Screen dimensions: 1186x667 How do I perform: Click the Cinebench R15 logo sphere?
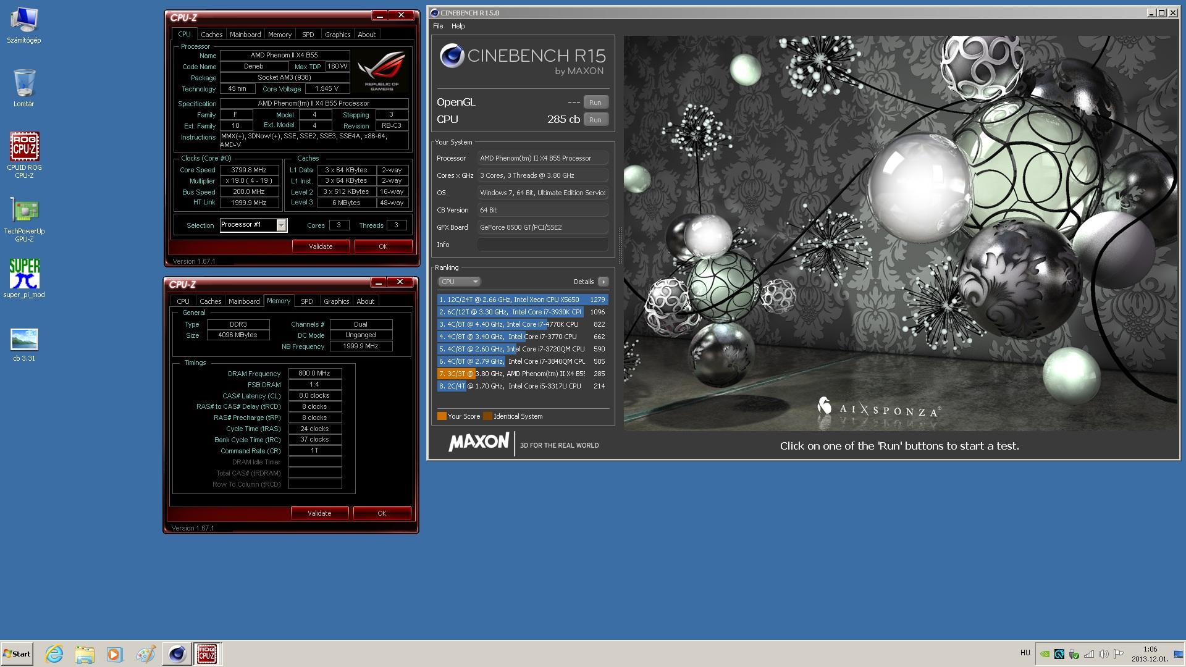click(x=452, y=56)
